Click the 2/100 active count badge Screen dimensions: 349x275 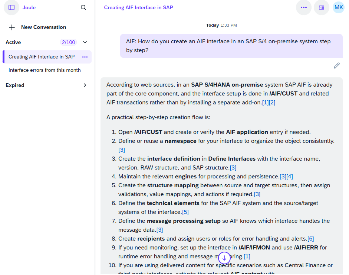coord(68,42)
